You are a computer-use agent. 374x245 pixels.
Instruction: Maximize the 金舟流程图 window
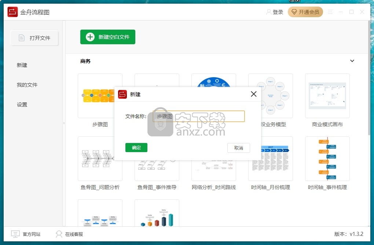(351, 12)
